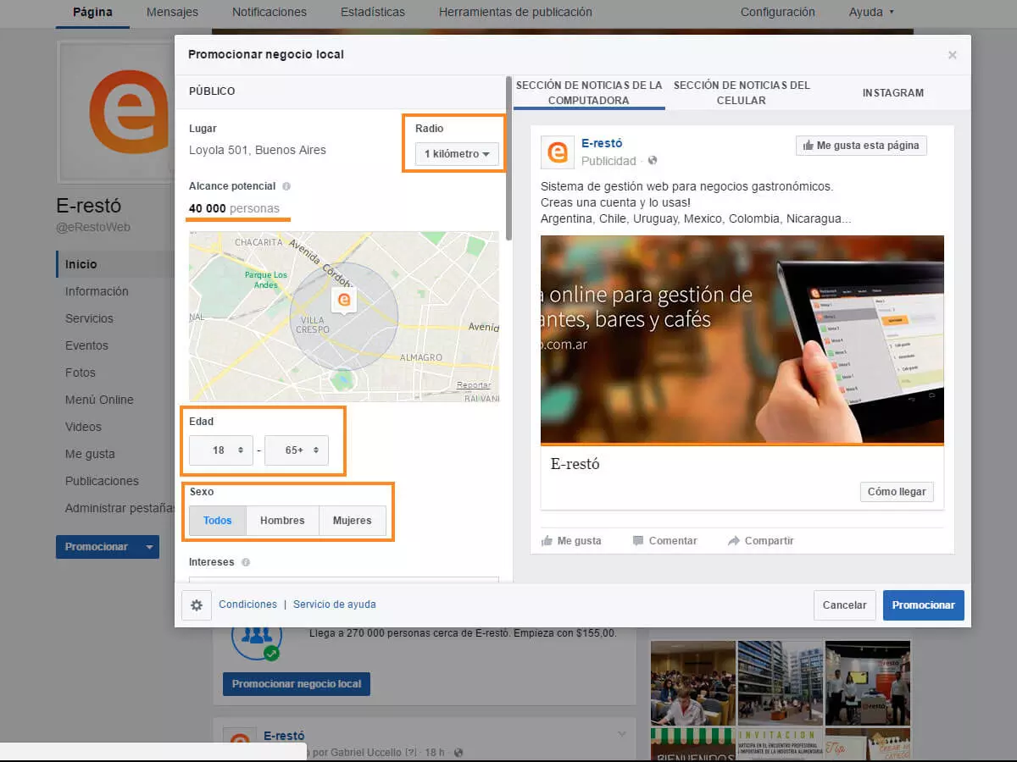Click the 40 000 personas reach text
Image resolution: width=1017 pixels, height=762 pixels.
234,208
